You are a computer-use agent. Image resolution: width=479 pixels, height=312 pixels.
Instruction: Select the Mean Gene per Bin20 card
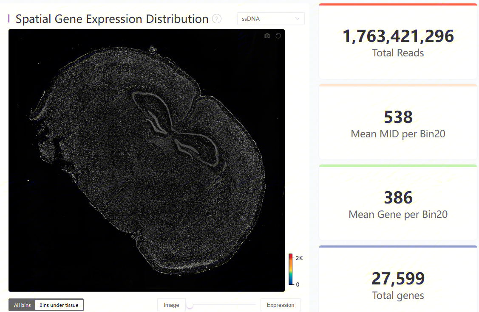[398, 202]
